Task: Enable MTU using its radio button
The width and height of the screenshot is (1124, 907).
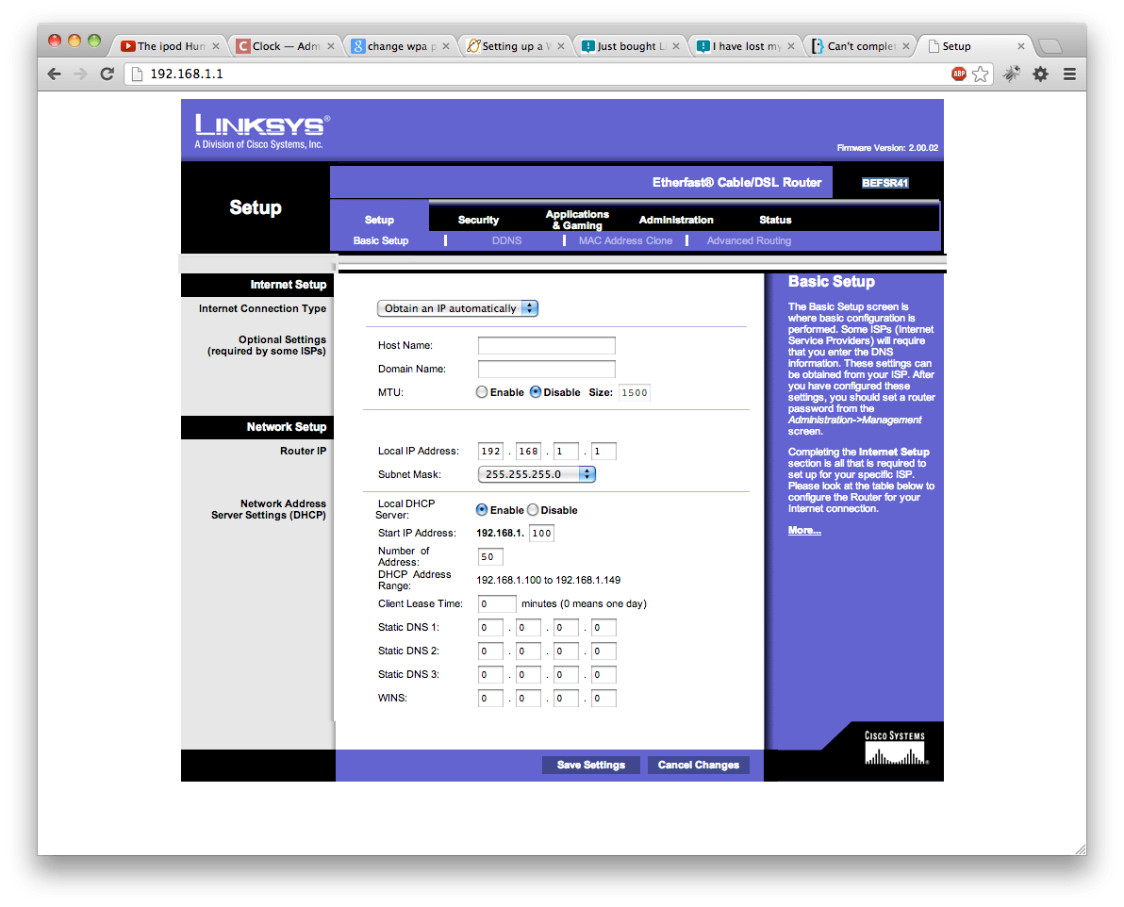Action: (482, 392)
